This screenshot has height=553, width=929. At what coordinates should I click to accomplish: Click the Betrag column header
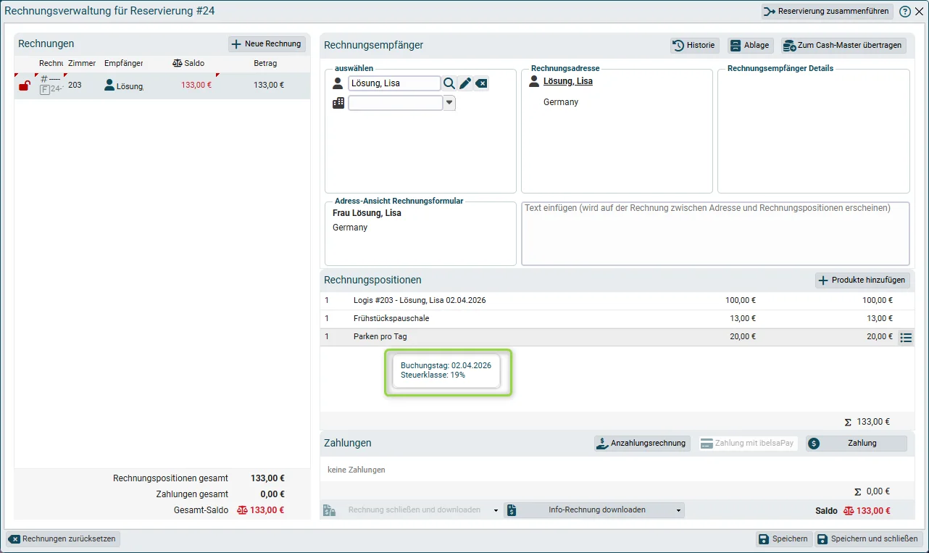(265, 63)
